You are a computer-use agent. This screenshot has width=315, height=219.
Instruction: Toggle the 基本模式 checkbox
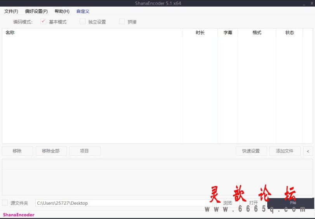point(43,21)
